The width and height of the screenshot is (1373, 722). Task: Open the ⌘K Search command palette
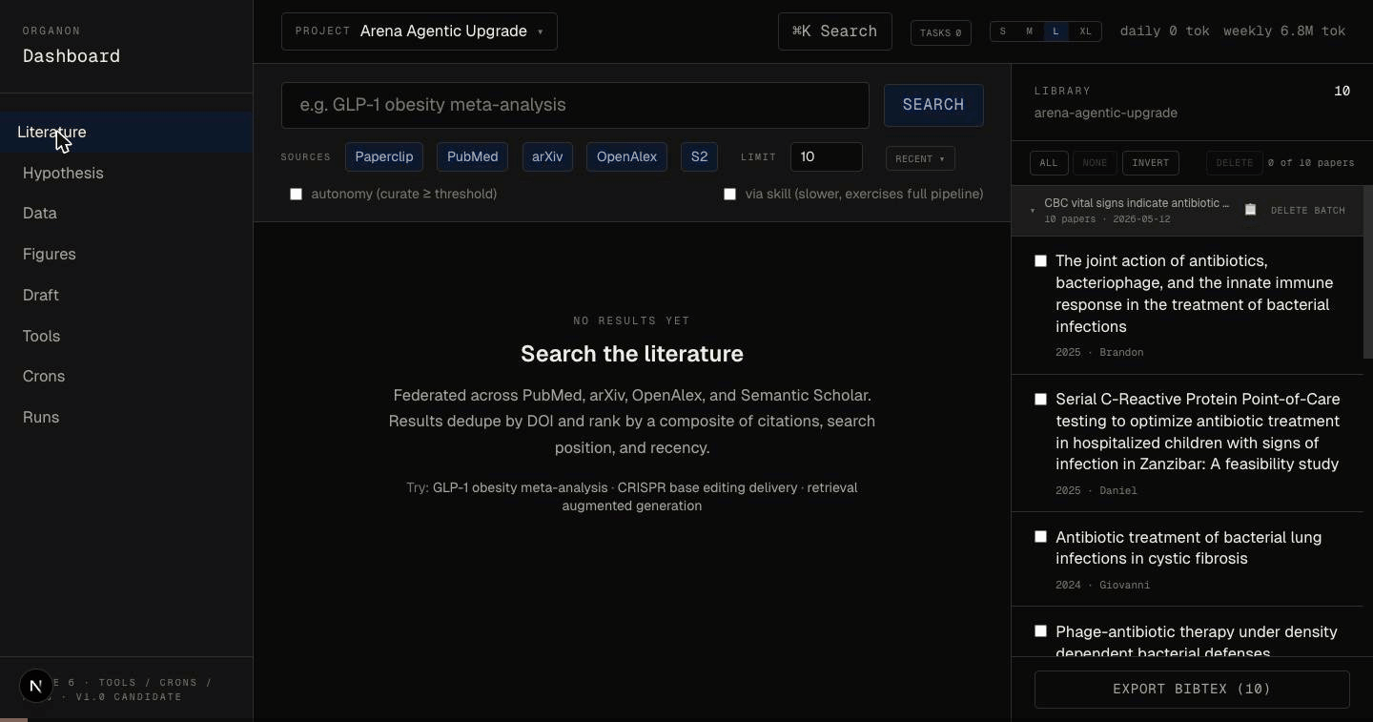coord(834,31)
